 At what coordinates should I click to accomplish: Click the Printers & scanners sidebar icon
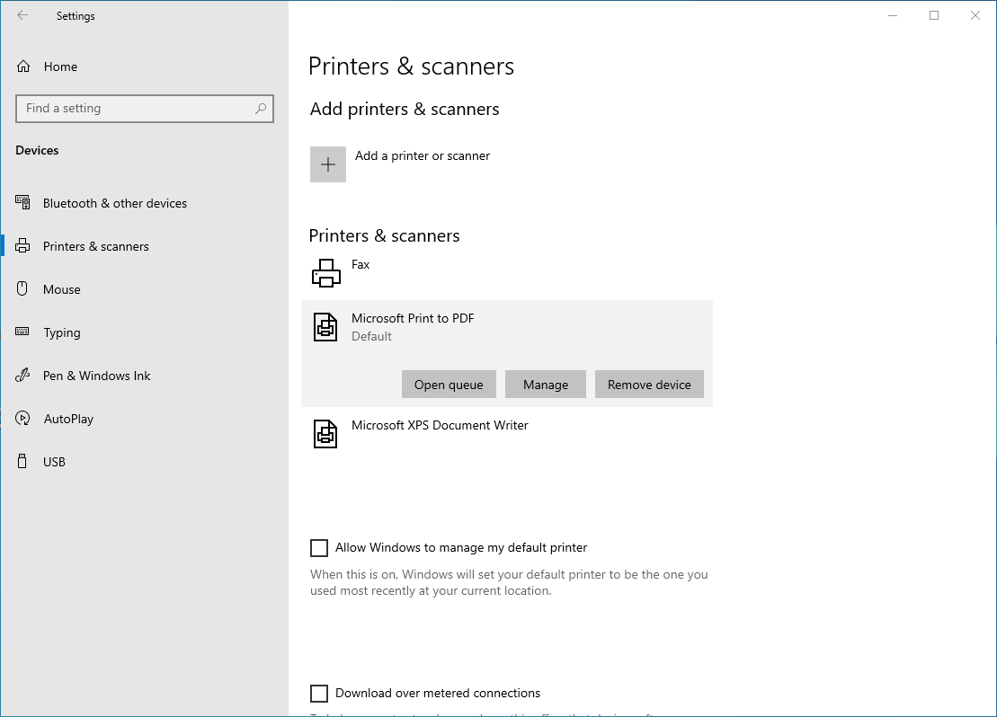tap(22, 246)
